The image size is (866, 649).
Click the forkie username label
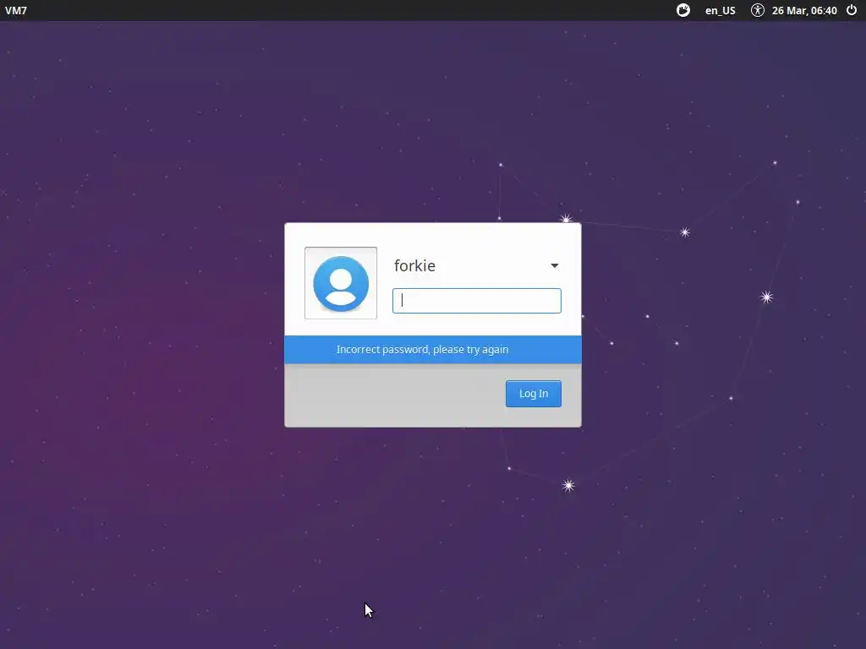[414, 266]
